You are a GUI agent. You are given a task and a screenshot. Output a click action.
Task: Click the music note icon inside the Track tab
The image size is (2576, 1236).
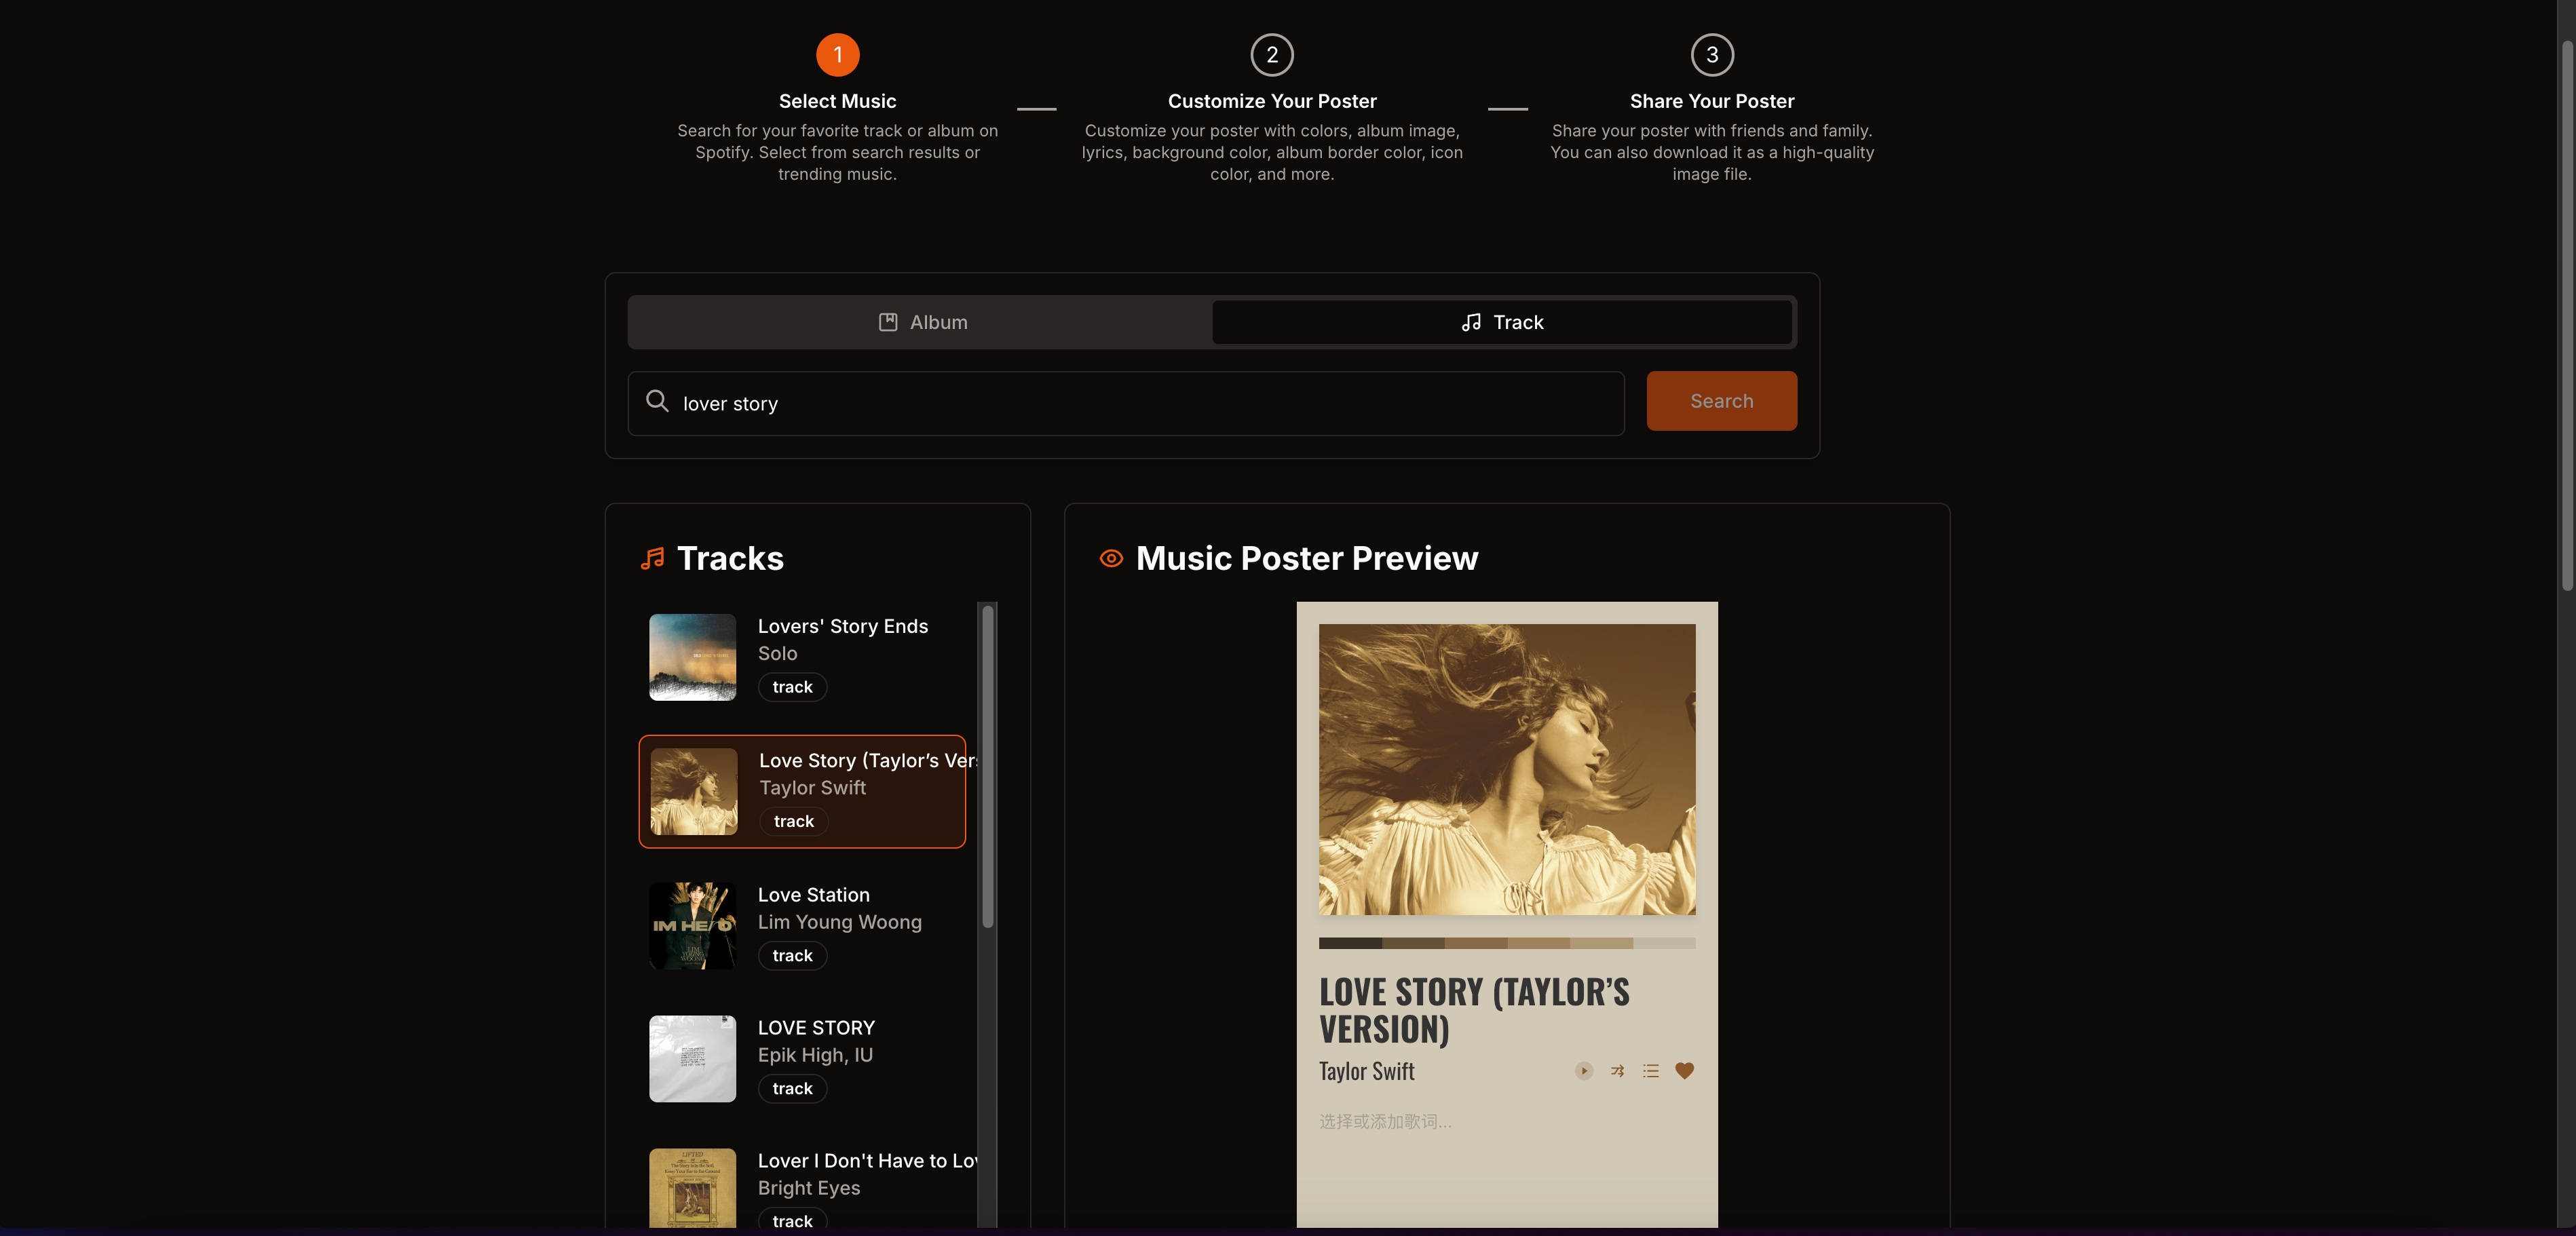point(1470,322)
